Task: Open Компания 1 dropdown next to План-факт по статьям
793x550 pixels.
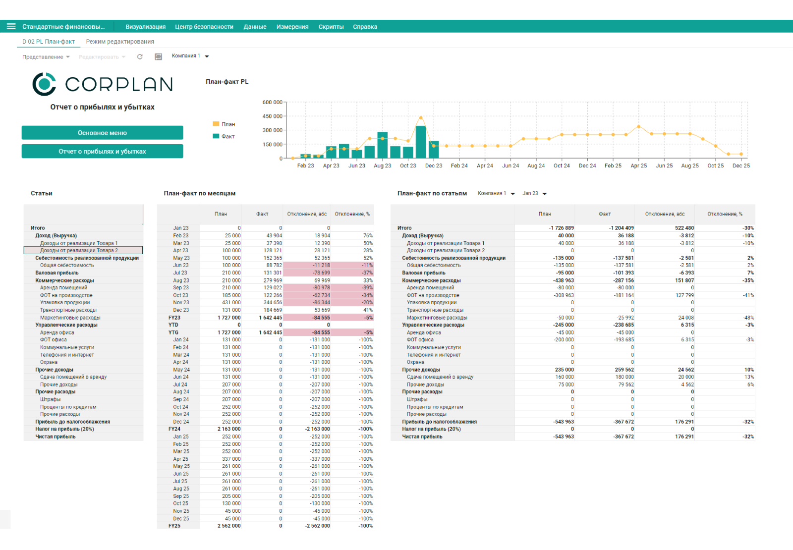Action: [496, 194]
